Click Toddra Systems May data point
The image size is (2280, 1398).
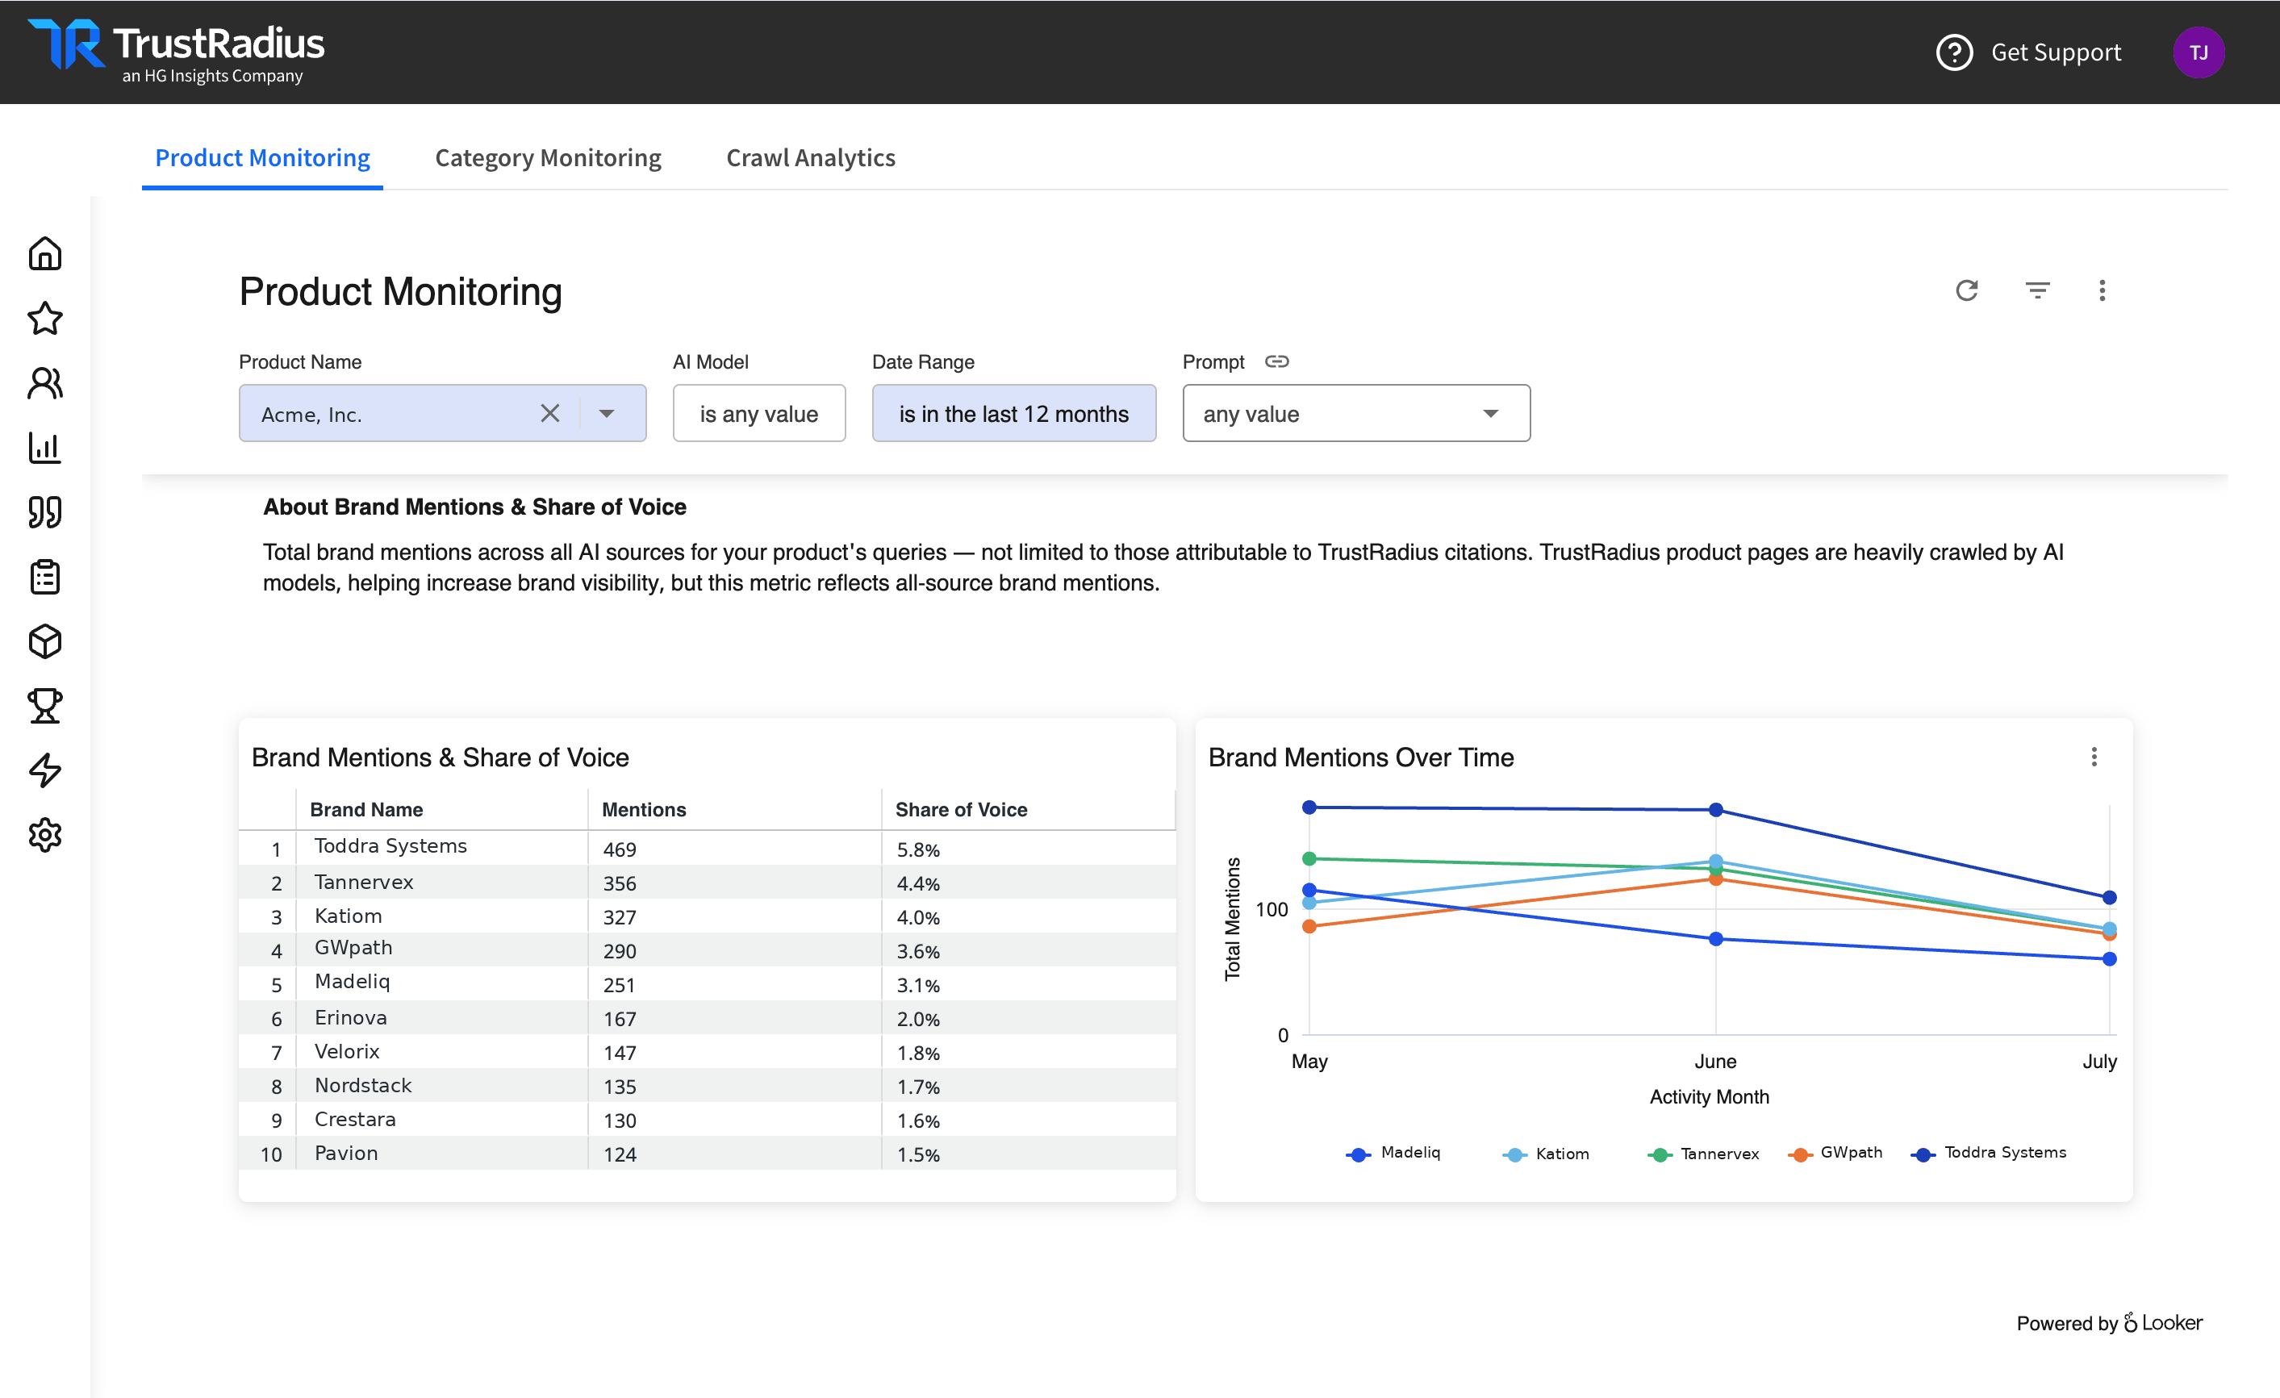[x=1309, y=807]
